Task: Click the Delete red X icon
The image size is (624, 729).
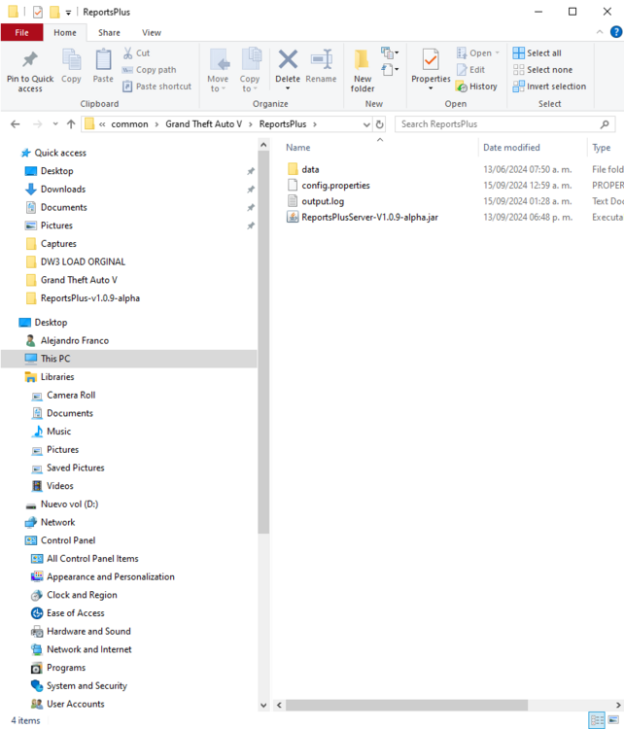Action: 288,59
